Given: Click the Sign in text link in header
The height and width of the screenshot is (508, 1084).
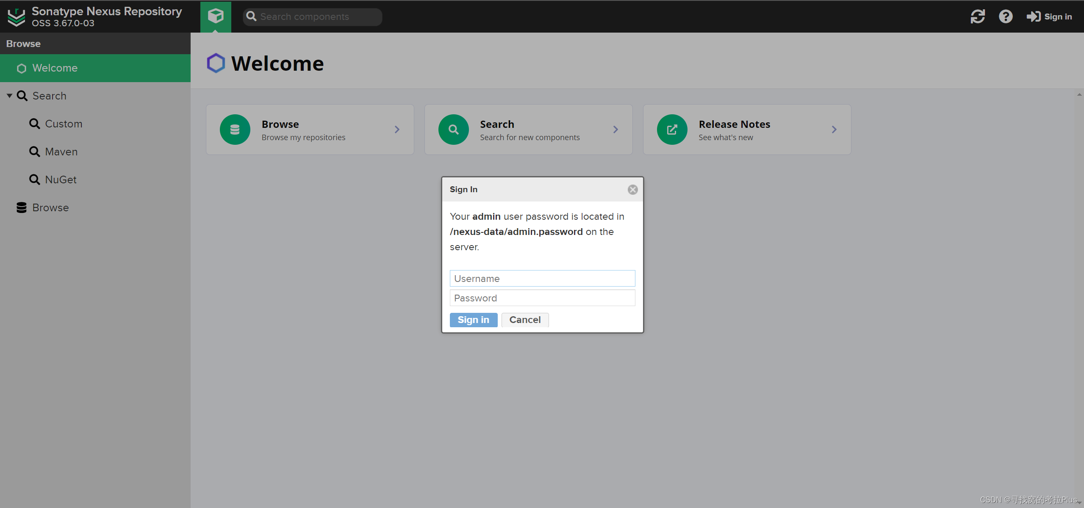Looking at the screenshot, I should pyautogui.click(x=1058, y=17).
